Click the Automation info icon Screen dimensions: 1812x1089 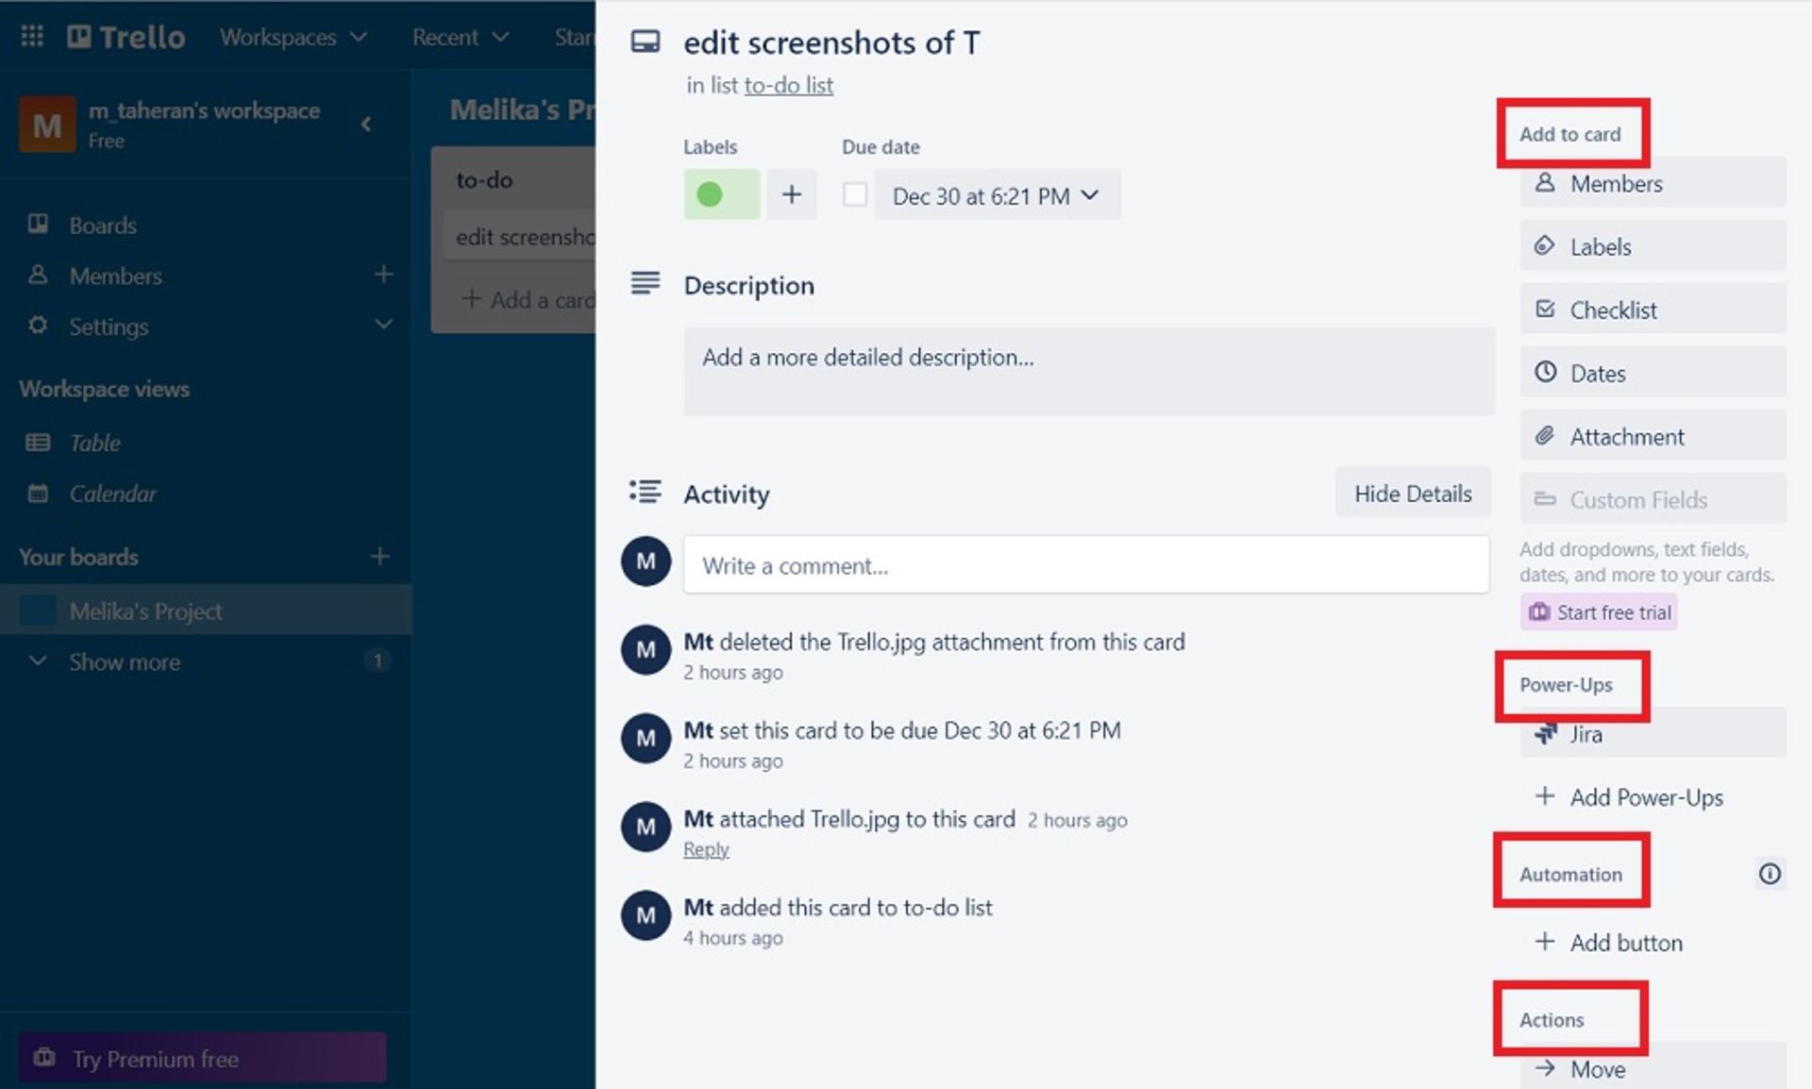tap(1770, 874)
